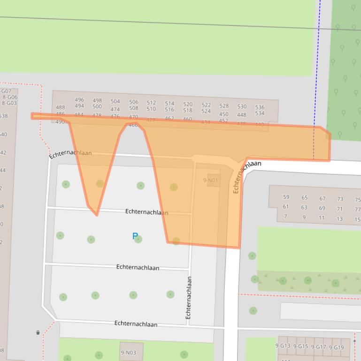Click the Echternachlaan label beside house number 490

(x=70, y=153)
